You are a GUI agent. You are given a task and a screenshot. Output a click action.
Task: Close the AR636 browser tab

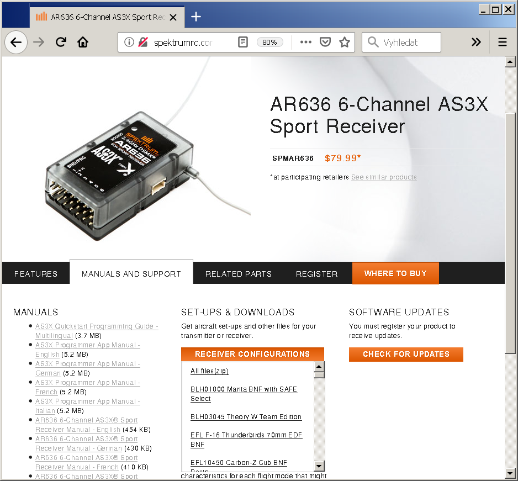173,17
